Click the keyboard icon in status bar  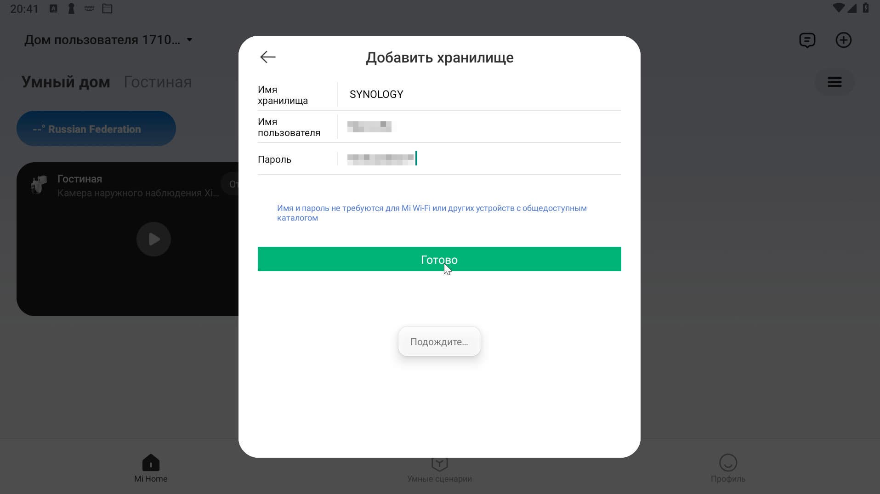click(x=89, y=9)
